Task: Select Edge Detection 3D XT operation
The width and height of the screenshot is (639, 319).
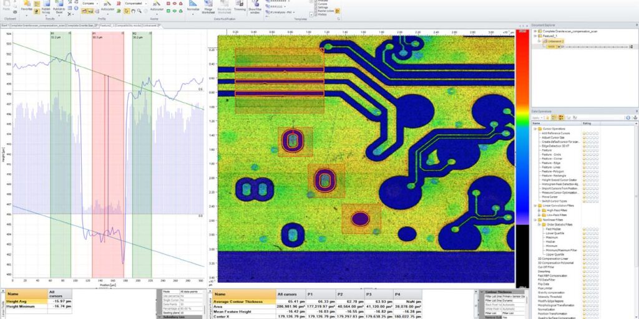Action: 555,146
